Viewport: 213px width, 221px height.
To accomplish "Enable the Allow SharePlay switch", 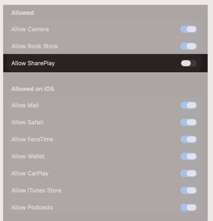I will click(x=188, y=63).
